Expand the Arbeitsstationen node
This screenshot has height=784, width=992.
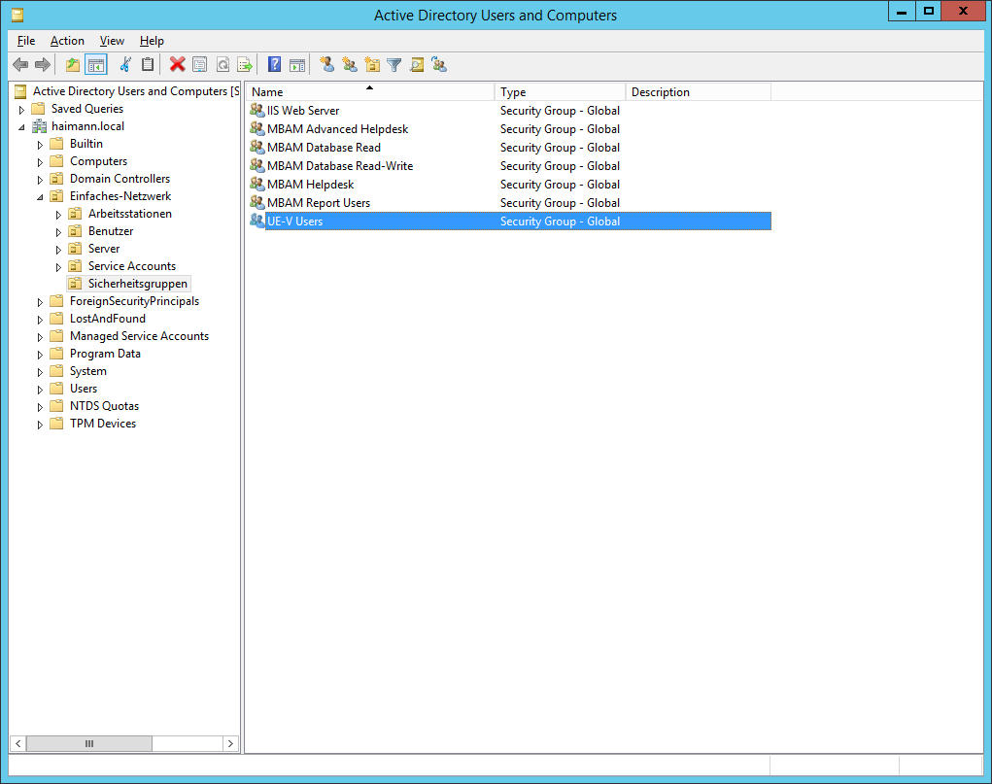tap(58, 215)
